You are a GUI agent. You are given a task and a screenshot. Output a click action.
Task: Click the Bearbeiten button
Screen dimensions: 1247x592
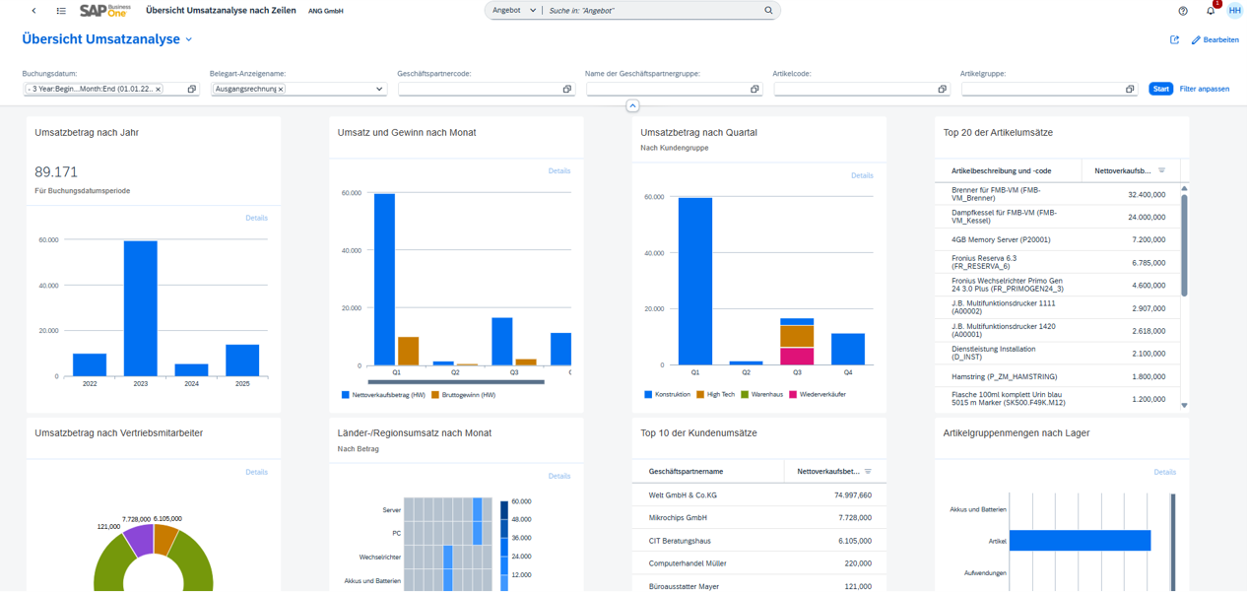1214,40
